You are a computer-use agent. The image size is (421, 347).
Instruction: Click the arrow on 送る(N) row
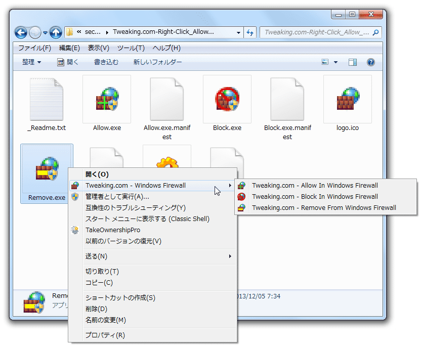(x=230, y=256)
